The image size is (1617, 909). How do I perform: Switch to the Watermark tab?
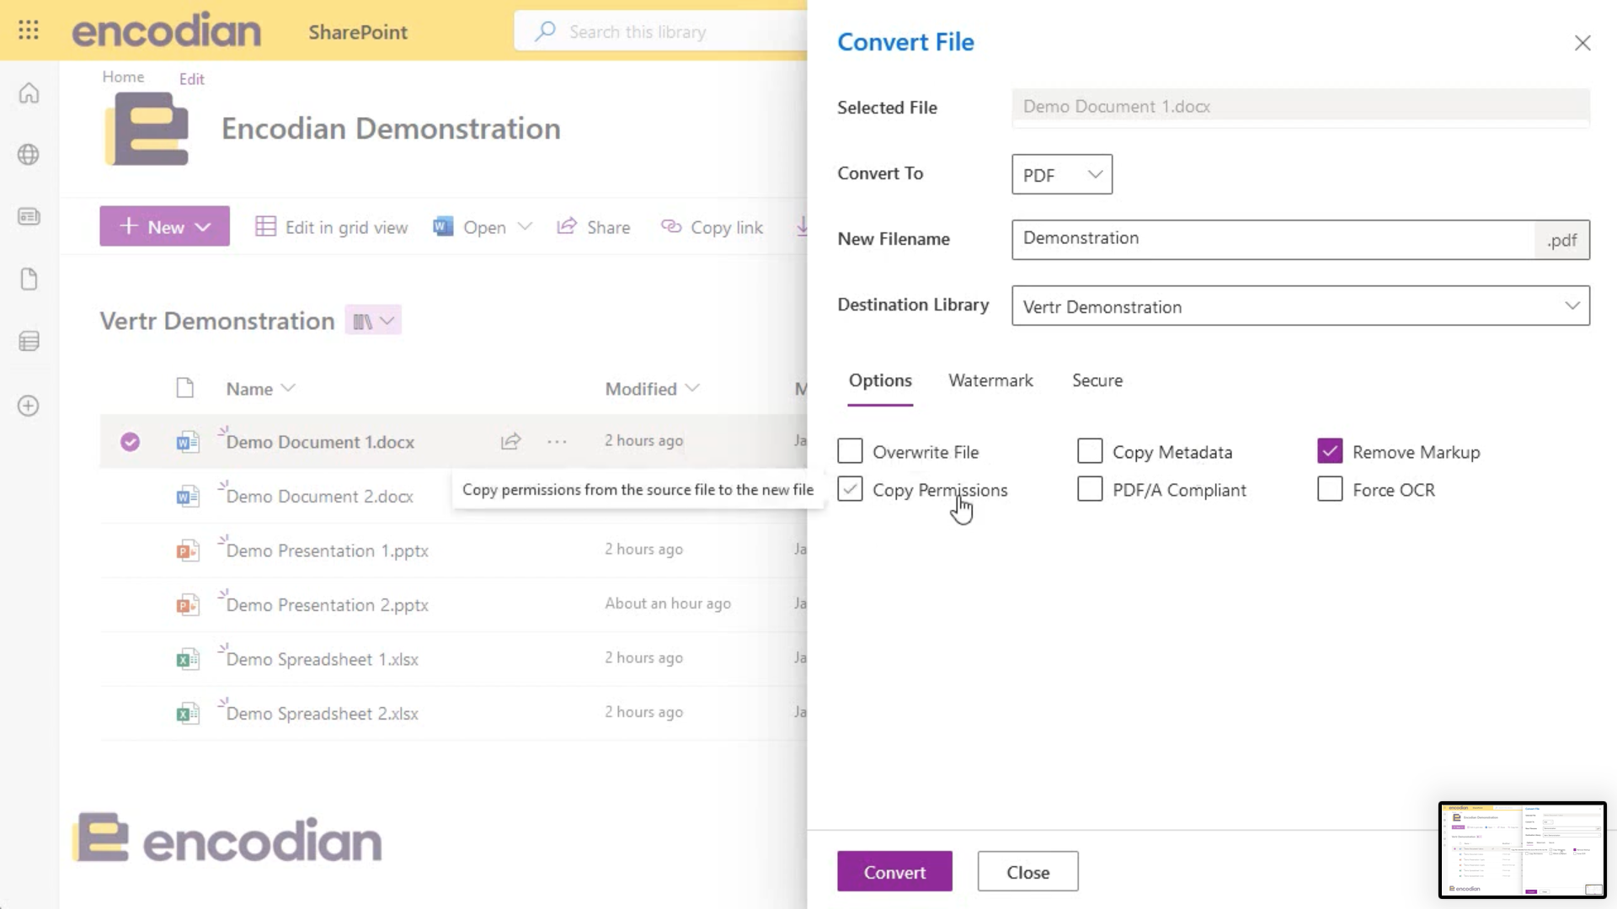[x=990, y=380]
